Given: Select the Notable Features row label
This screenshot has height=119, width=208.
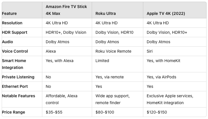Looking at the screenshot, I should [x=19, y=96].
